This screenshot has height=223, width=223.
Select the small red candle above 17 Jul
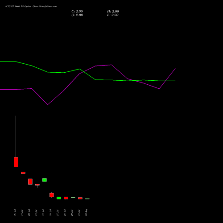click(x=23, y=173)
